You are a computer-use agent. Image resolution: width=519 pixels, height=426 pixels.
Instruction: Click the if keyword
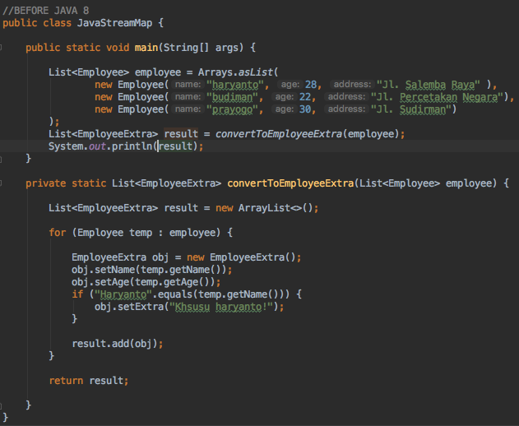[77, 294]
